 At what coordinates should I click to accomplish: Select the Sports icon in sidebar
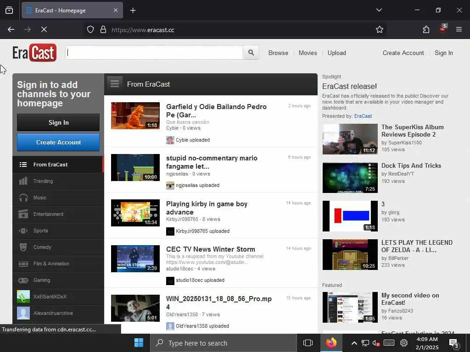coord(23,231)
